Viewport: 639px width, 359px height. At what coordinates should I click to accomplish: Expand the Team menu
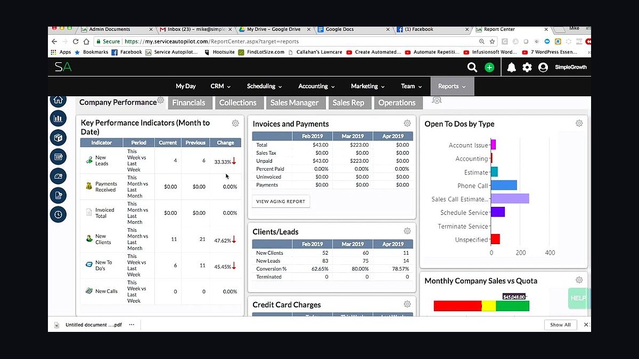pyautogui.click(x=411, y=86)
